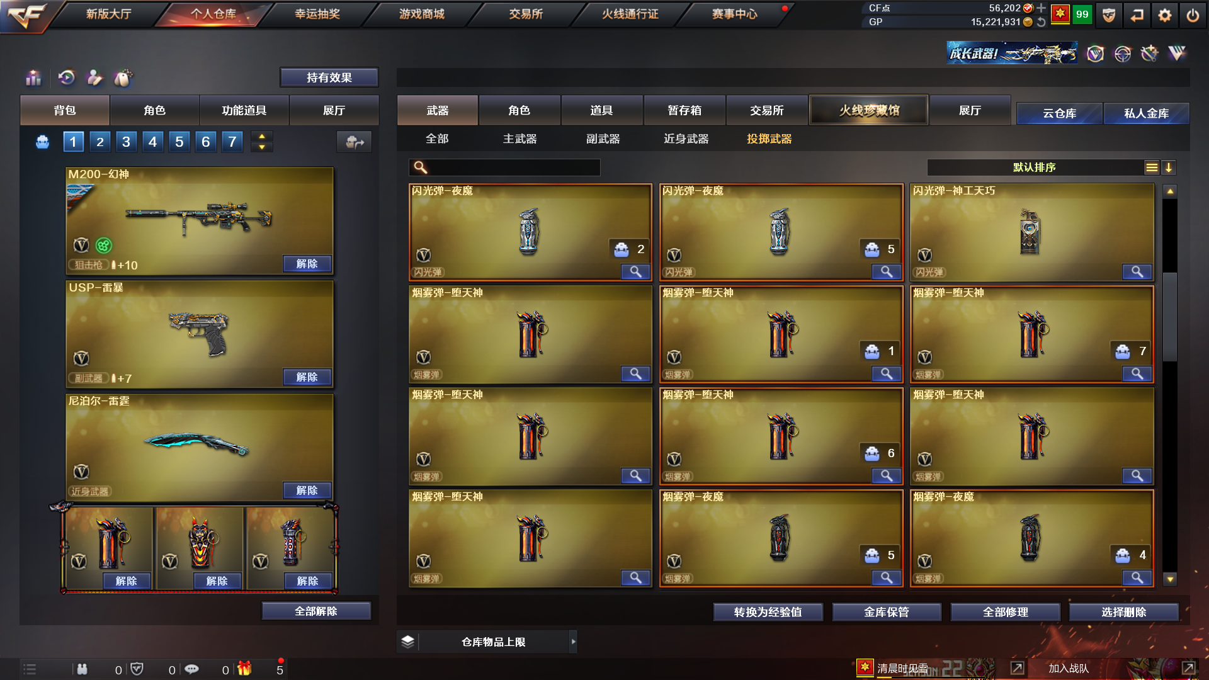Open the settings gear icon

pos(1165,15)
